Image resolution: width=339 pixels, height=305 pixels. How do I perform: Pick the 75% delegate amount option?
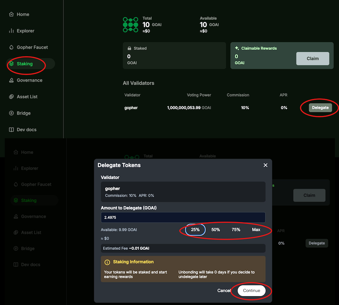(x=236, y=230)
